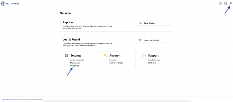Click the Support card heading

153,56
